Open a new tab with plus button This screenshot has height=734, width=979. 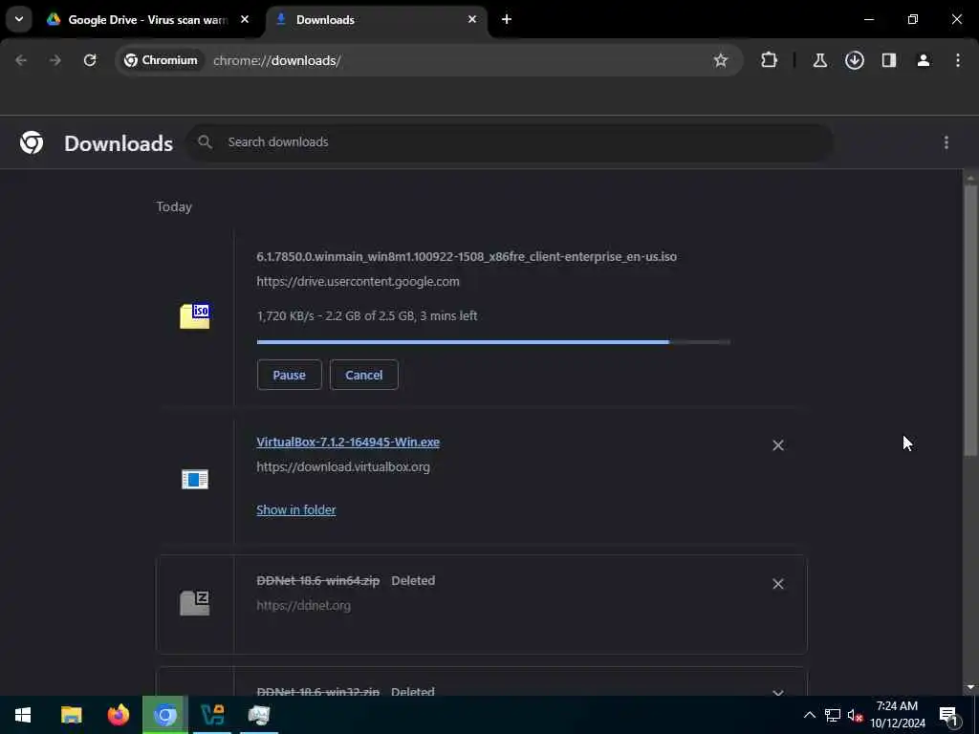(x=507, y=19)
